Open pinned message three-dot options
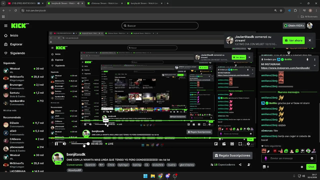 [x=314, y=59]
